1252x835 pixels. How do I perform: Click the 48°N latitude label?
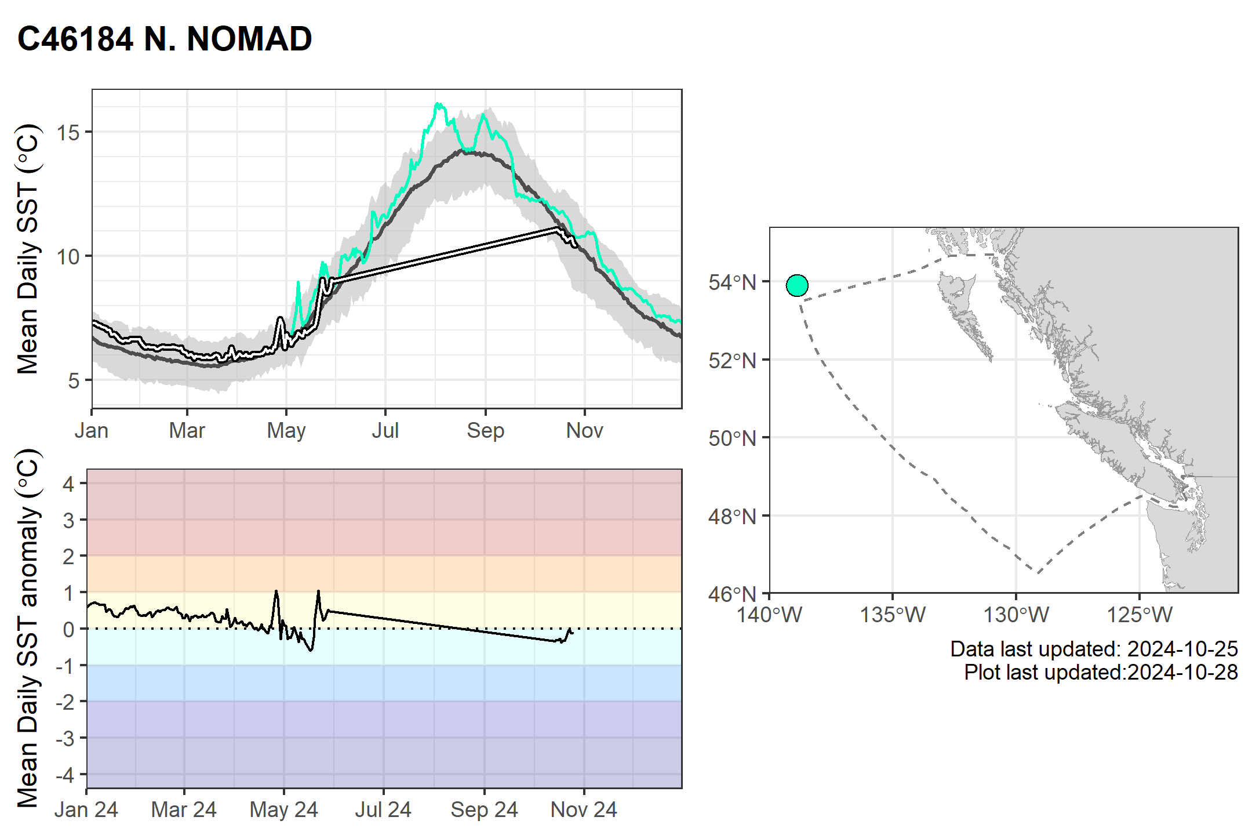coord(733,516)
